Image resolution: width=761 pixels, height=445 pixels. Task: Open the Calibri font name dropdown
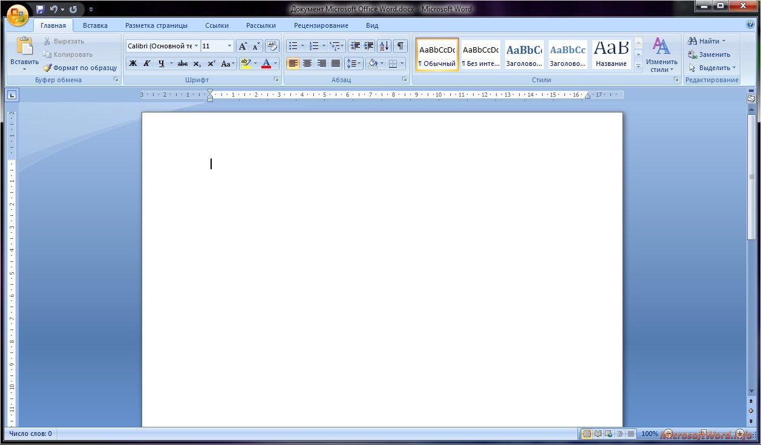[196, 46]
